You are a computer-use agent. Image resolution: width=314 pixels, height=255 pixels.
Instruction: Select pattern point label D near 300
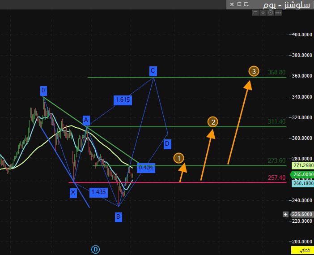click(x=167, y=144)
